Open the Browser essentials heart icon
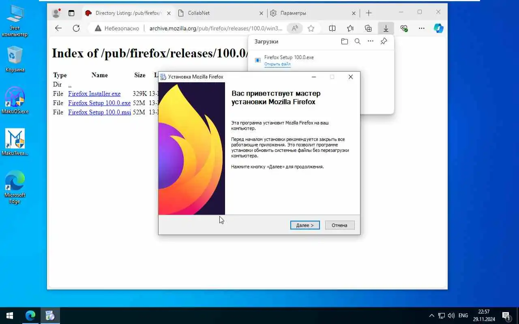519x324 pixels. click(x=404, y=28)
